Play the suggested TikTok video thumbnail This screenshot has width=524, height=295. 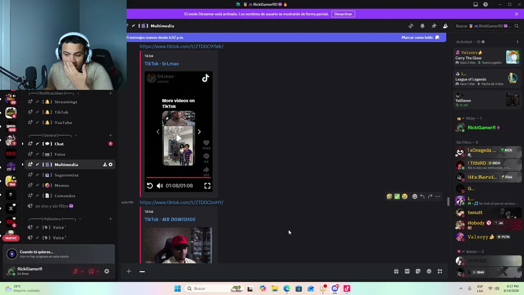click(178, 138)
